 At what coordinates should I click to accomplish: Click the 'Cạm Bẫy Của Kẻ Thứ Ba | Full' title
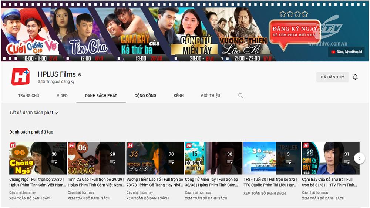[x=329, y=182]
